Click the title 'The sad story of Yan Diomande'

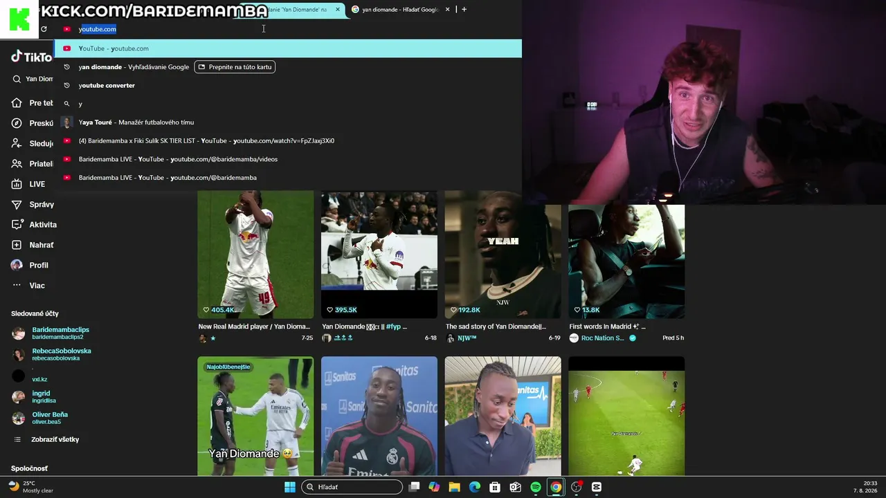point(496,326)
